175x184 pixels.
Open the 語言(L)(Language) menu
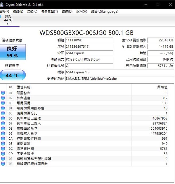(105, 11)
